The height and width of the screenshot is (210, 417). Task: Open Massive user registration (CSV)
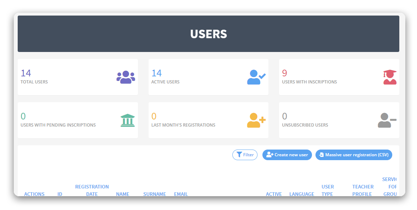(354, 155)
